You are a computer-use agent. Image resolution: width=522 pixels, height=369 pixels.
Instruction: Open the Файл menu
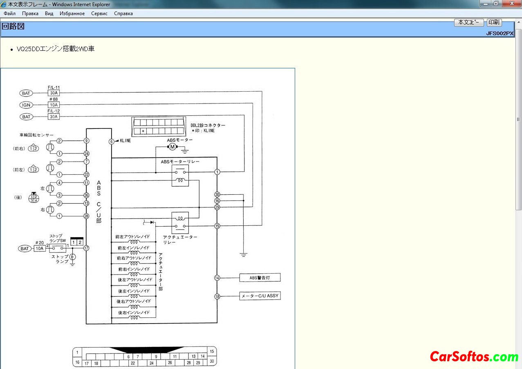pyautogui.click(x=9, y=13)
